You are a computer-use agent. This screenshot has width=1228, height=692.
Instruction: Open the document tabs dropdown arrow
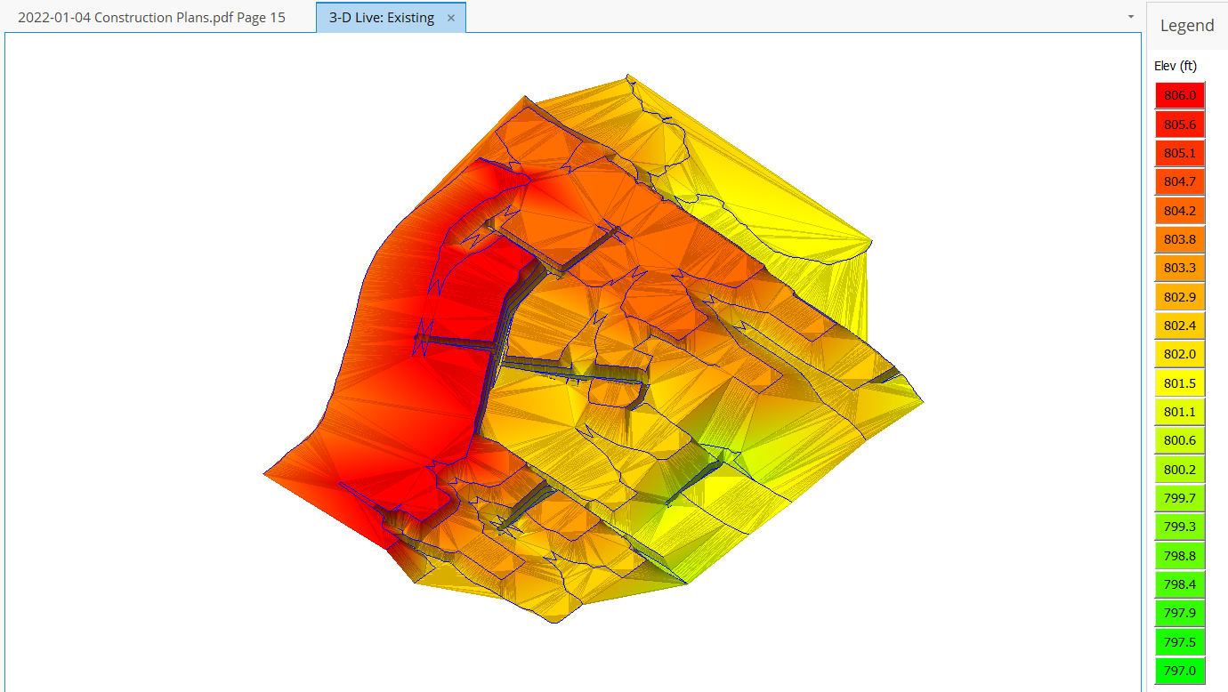click(1130, 17)
